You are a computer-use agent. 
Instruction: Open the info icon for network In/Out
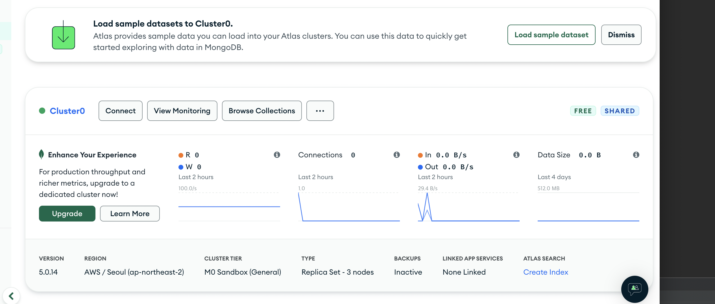click(x=516, y=155)
